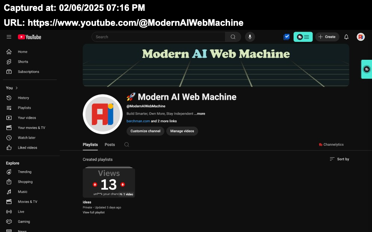Open account avatar menu
Screen dimensions: 372x232
pos(361,37)
